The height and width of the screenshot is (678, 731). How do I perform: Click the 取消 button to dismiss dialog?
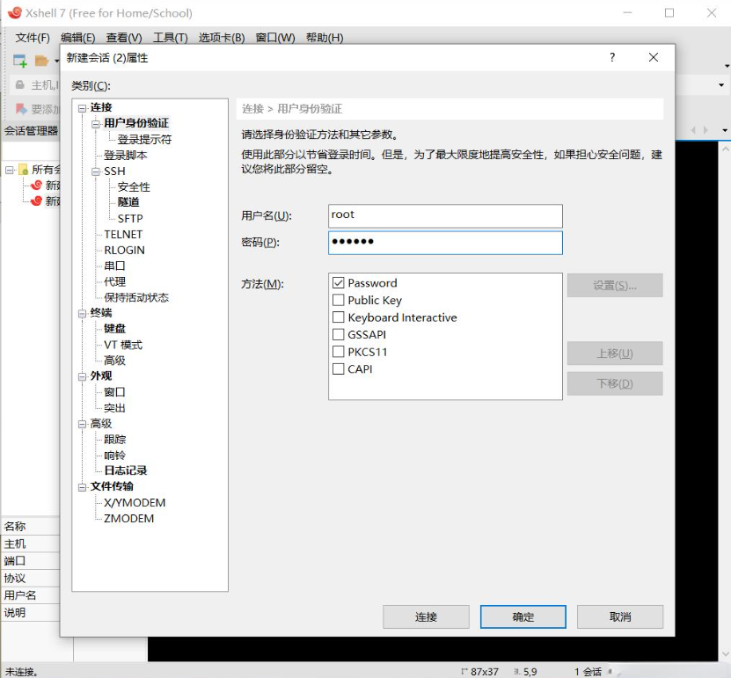point(619,616)
